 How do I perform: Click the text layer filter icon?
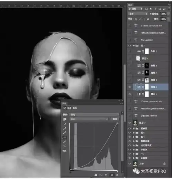[x=155, y=9]
